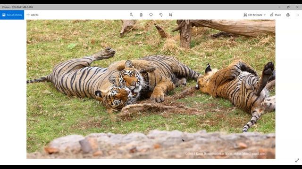302x169 pixels.
Task: Click the tiger photo in the viewer
Action: (151, 89)
